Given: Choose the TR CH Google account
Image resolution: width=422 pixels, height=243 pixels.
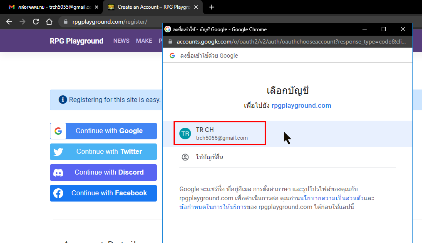Looking at the screenshot, I should [288, 134].
